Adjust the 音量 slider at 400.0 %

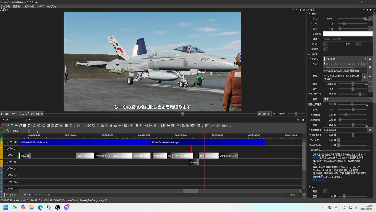(x=352, y=84)
